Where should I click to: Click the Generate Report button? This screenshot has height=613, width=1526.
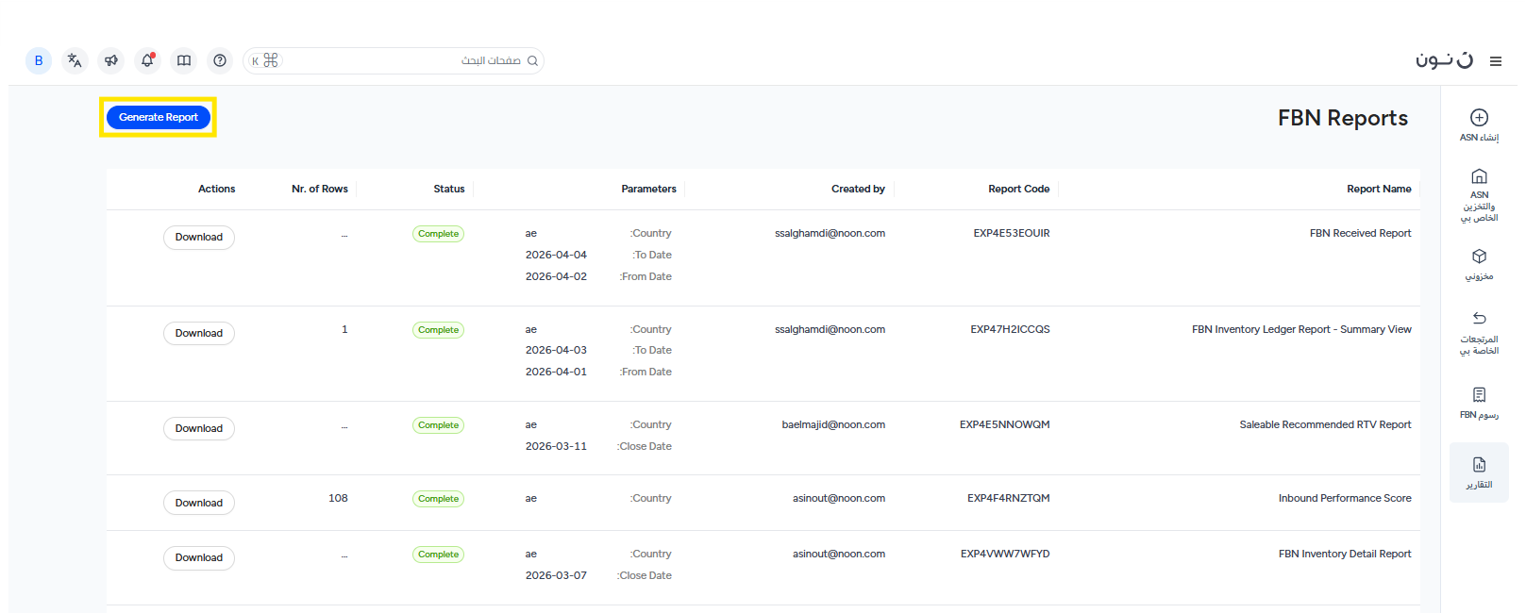click(159, 117)
